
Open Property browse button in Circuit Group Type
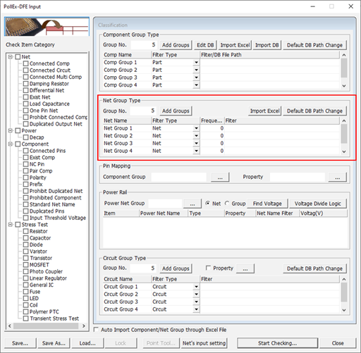[245, 268]
